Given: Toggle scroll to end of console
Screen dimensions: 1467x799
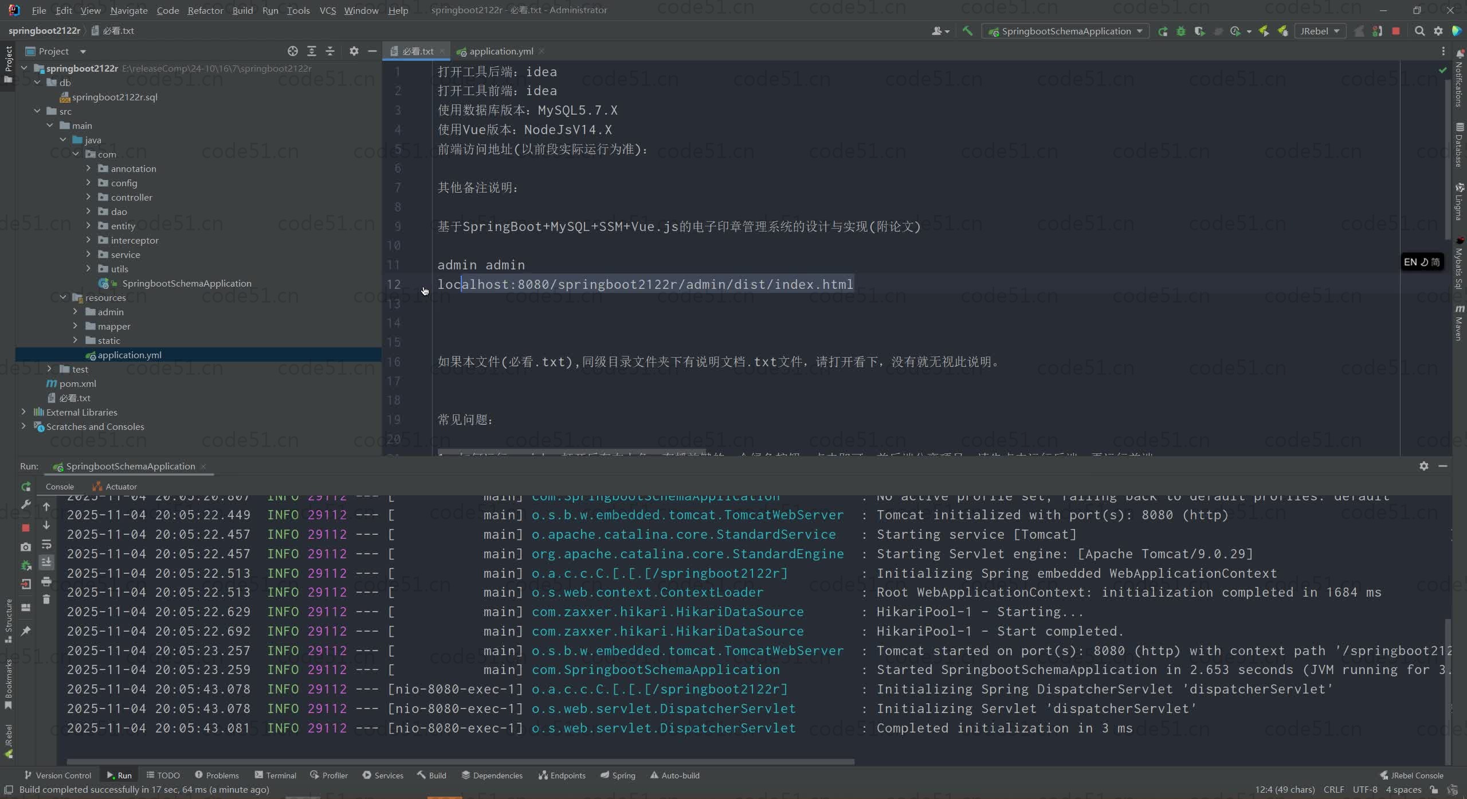Looking at the screenshot, I should point(46,562).
